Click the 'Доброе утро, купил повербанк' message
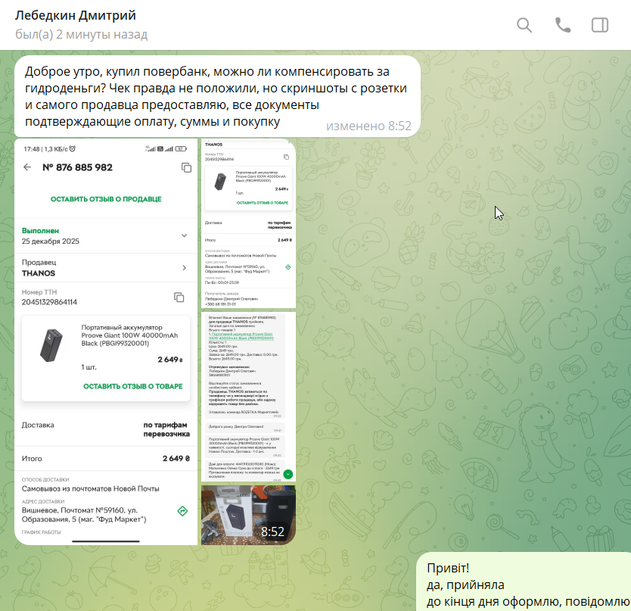 click(217, 96)
